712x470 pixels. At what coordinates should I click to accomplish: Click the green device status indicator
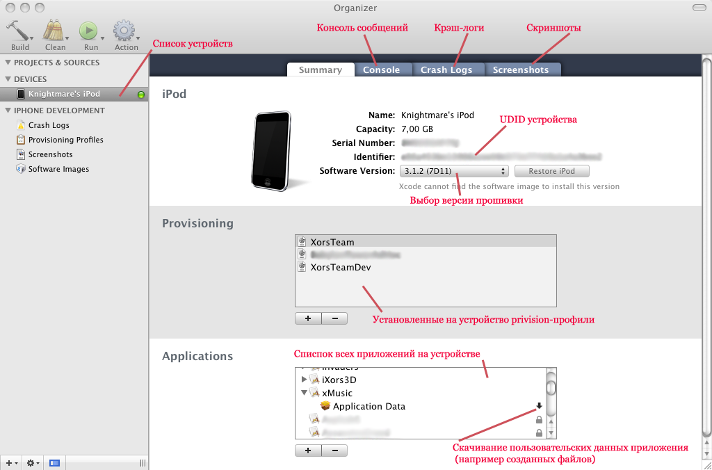pyautogui.click(x=140, y=95)
